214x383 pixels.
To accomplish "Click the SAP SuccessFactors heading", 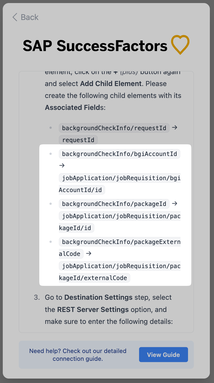I will 95,46.
